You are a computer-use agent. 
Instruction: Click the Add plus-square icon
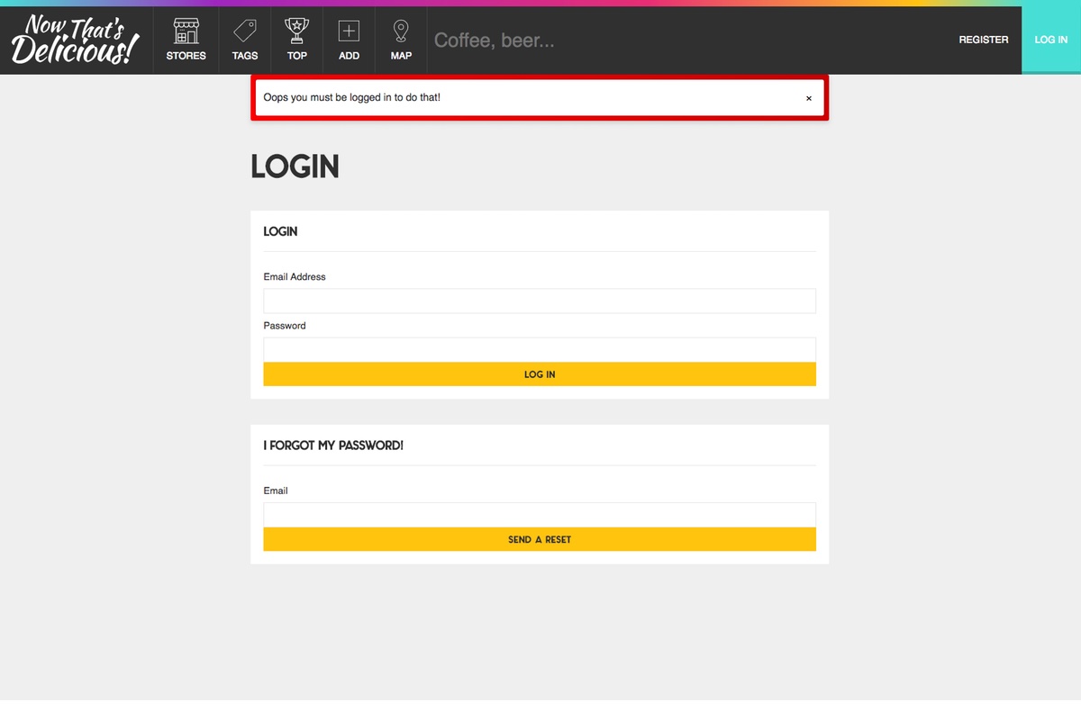(349, 31)
